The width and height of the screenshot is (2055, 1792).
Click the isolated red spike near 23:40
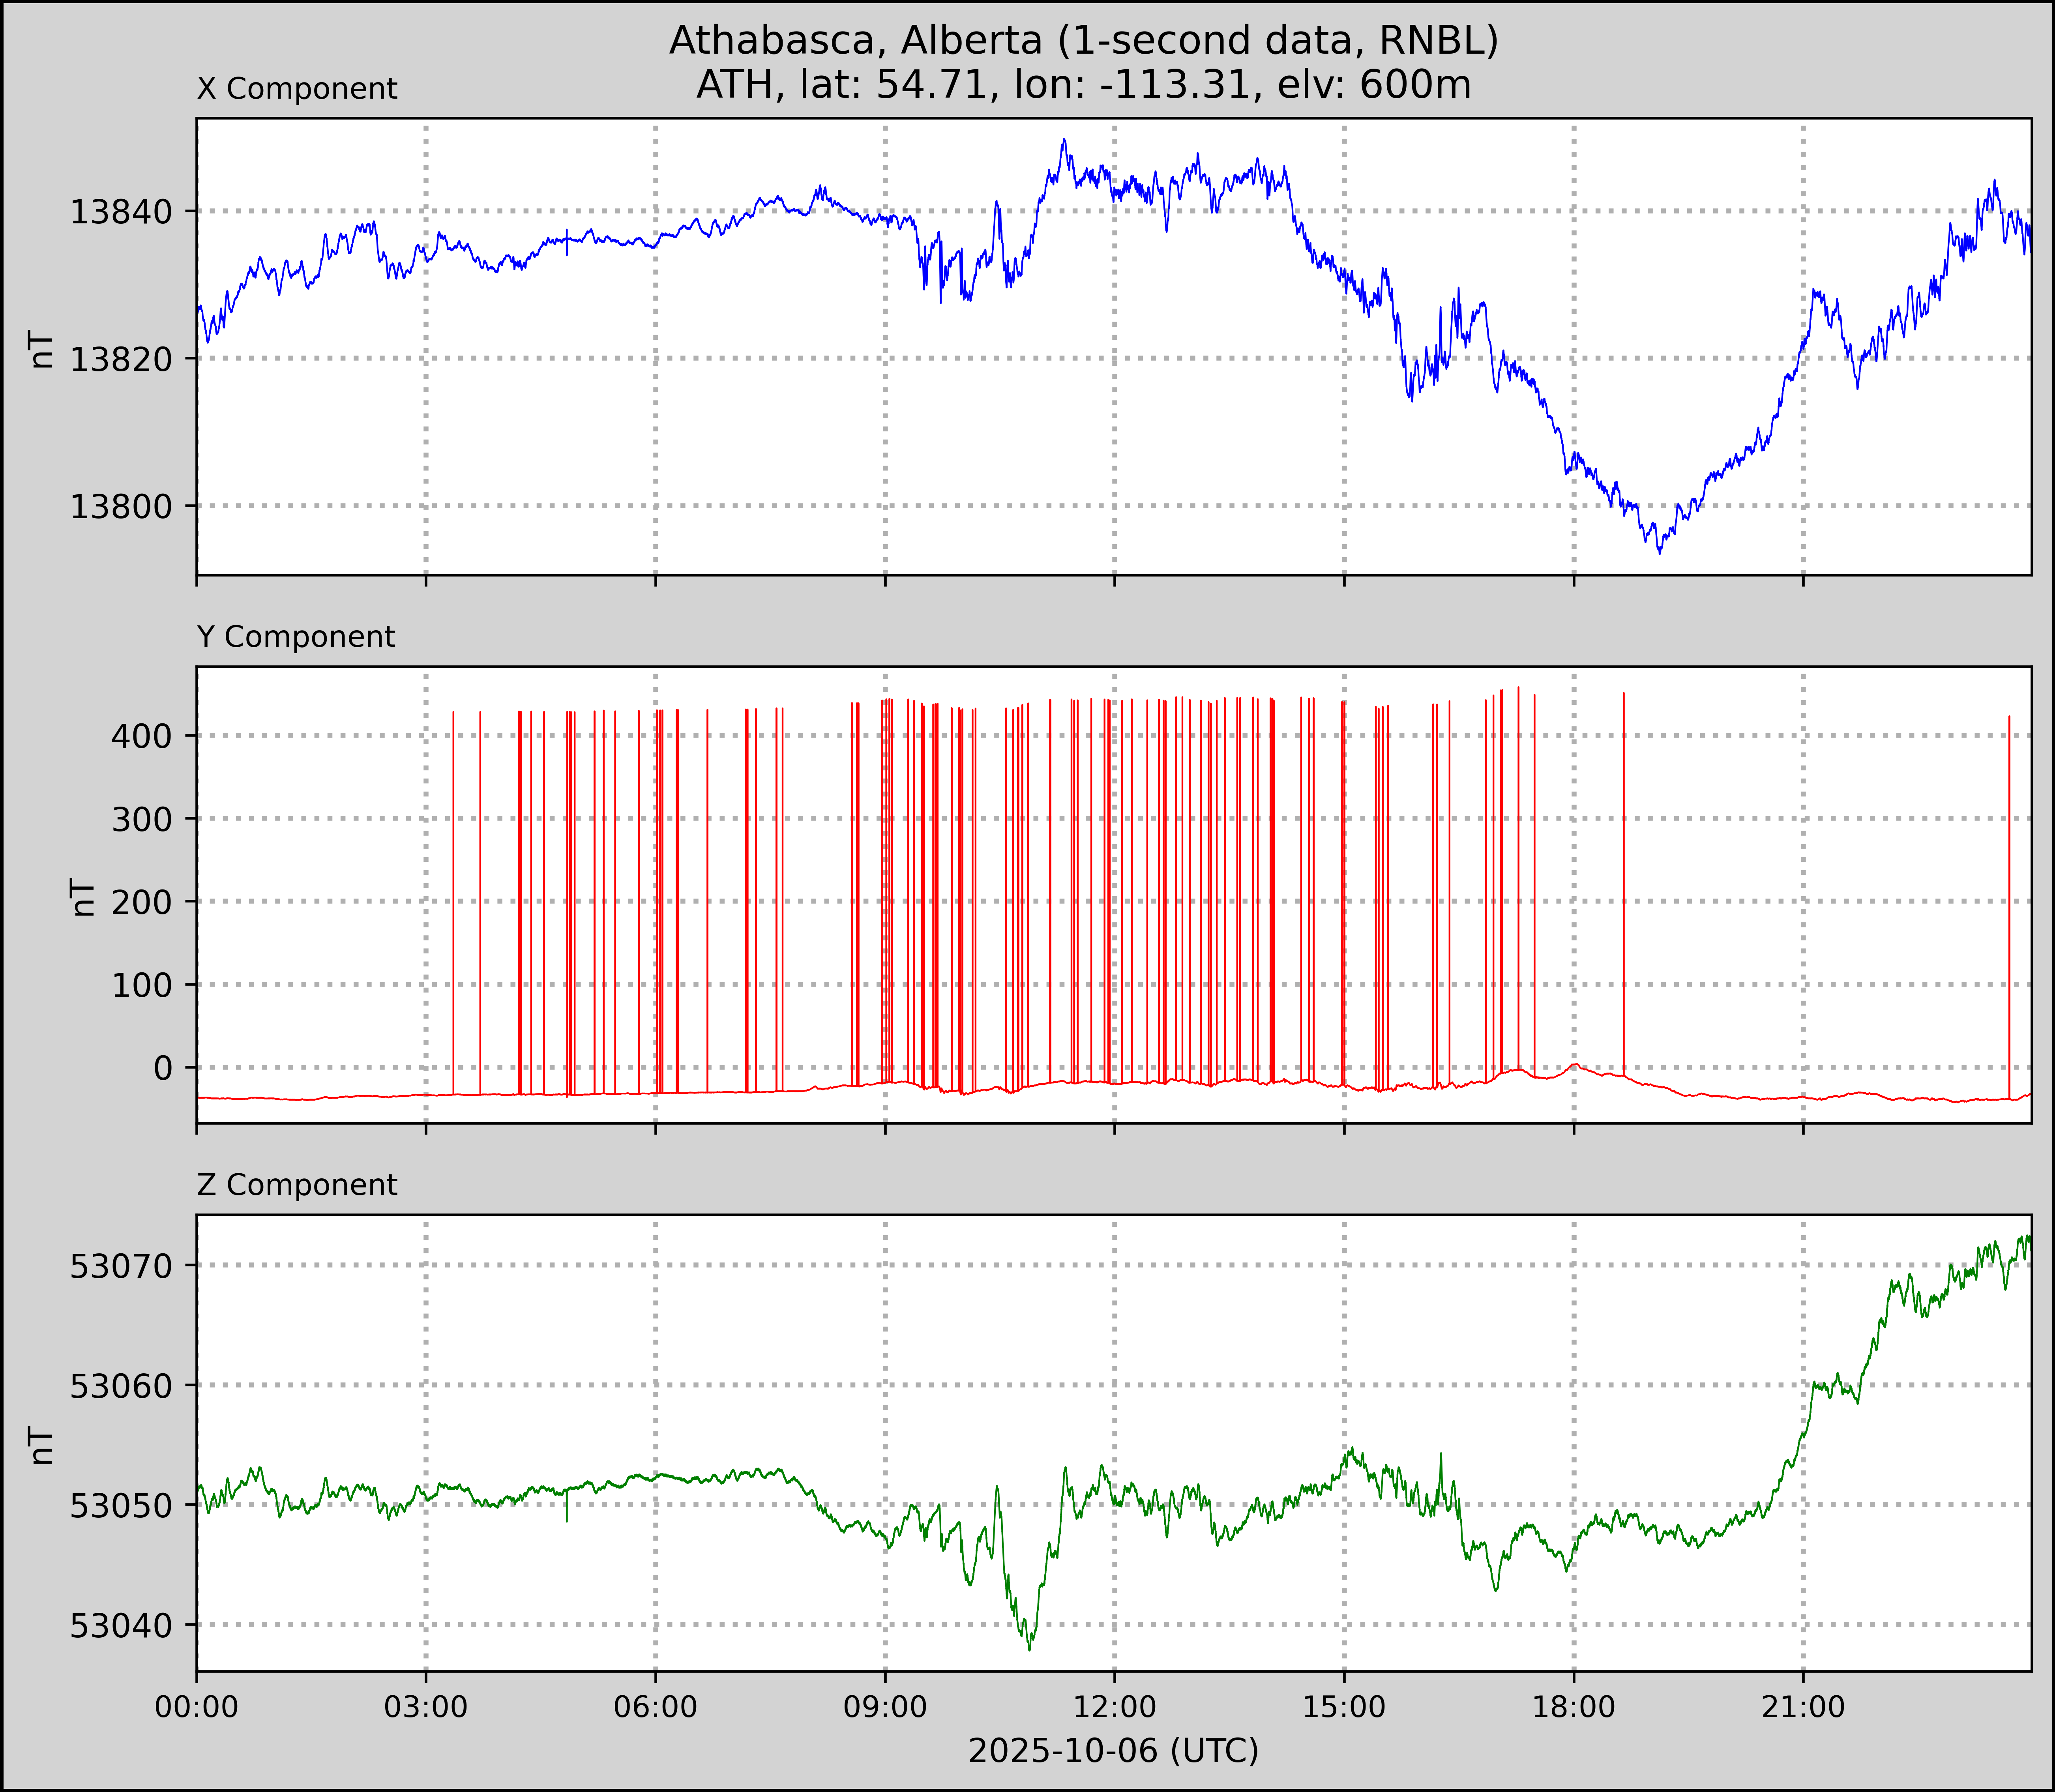[2009, 900]
